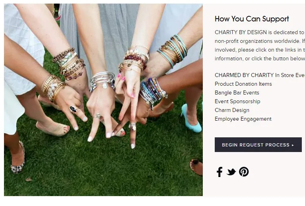The image size is (305, 206).
Task: View the Employee Engagement link
Action: (243, 119)
